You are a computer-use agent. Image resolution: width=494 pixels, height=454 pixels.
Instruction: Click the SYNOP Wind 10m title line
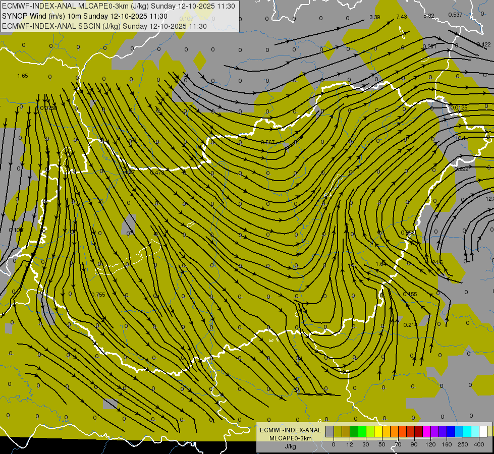pos(84,16)
